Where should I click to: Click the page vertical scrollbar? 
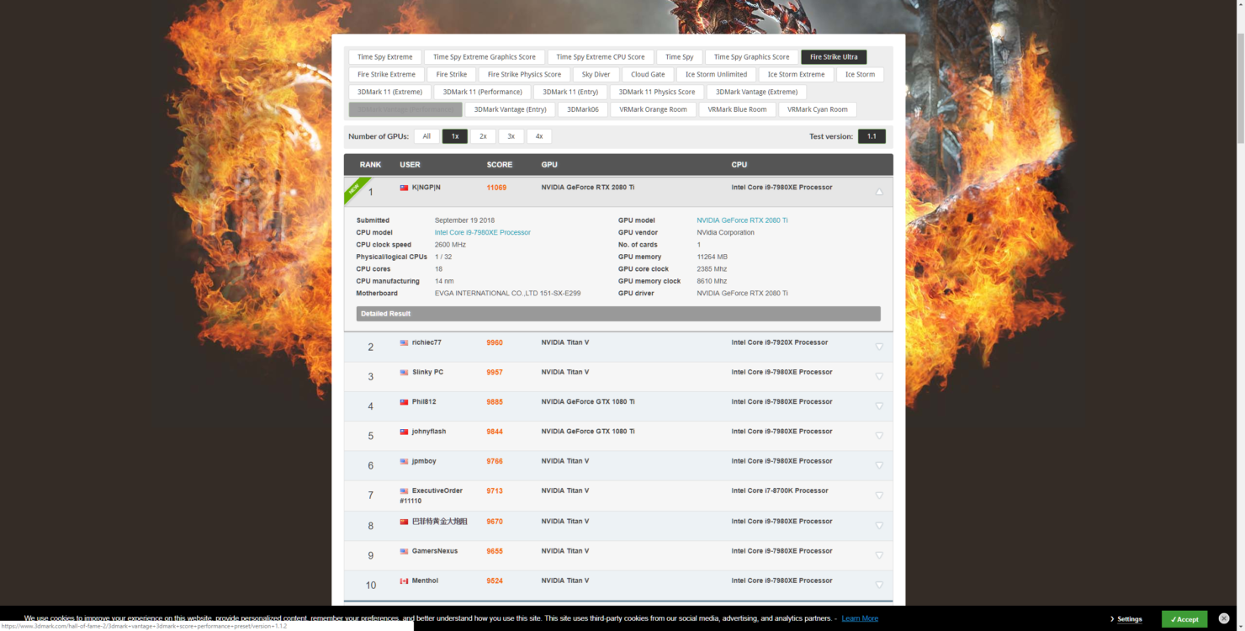[x=1239, y=252]
